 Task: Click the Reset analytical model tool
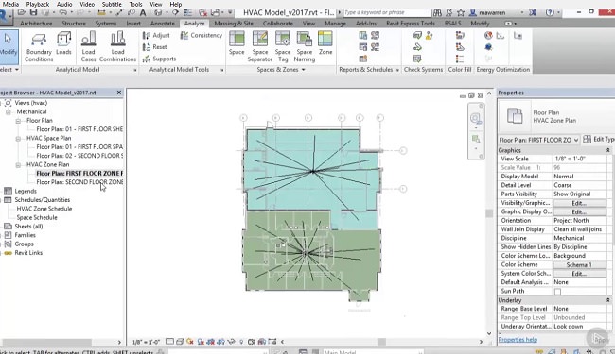155,47
